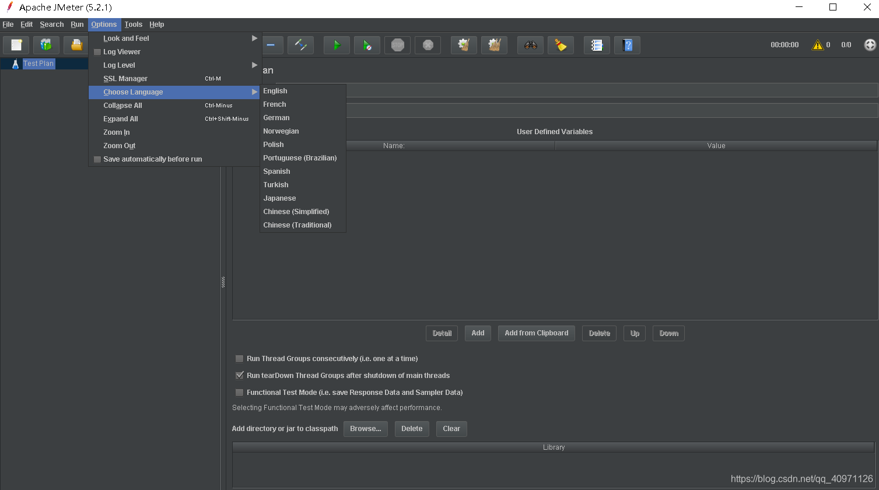
Task: Open the Templates icon in toolbar
Action: (x=46, y=45)
